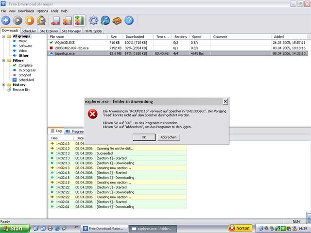Screen dimensions: 311x233
Task: Click the Add new download plus icon
Action: 6,20
